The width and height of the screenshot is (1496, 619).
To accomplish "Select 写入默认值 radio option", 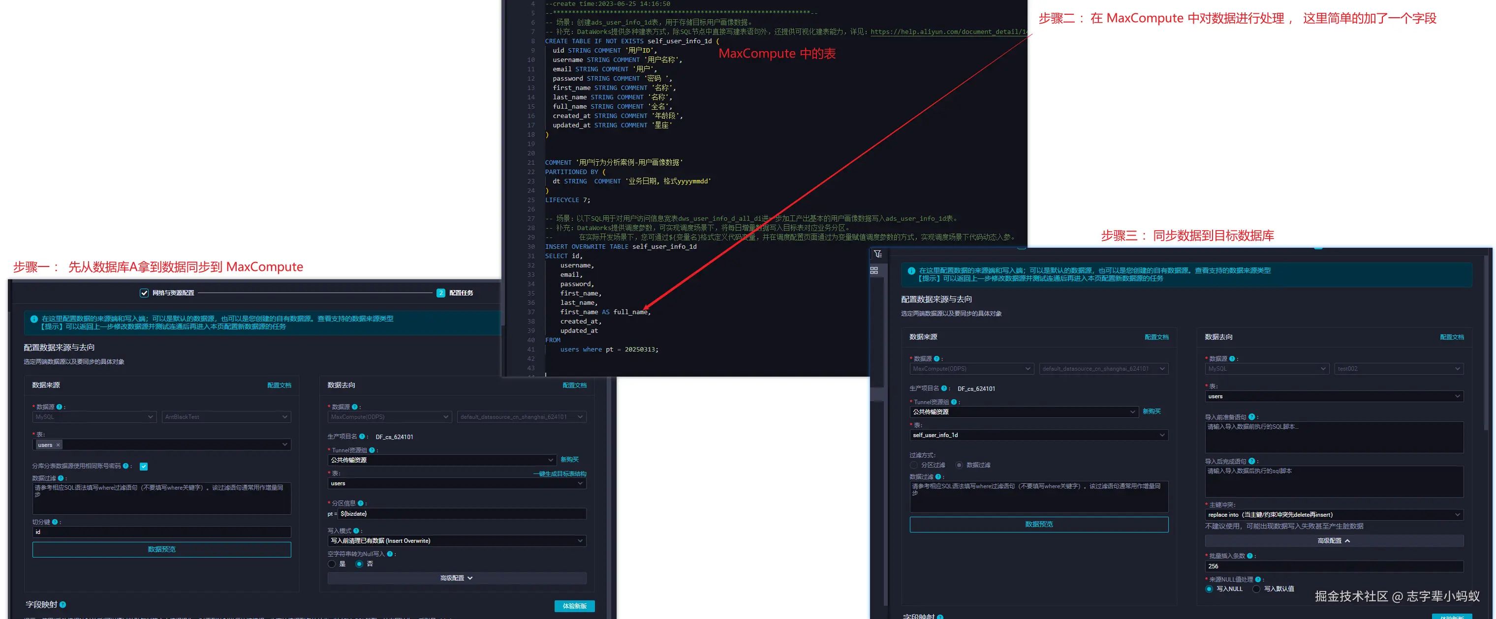I will 1256,589.
